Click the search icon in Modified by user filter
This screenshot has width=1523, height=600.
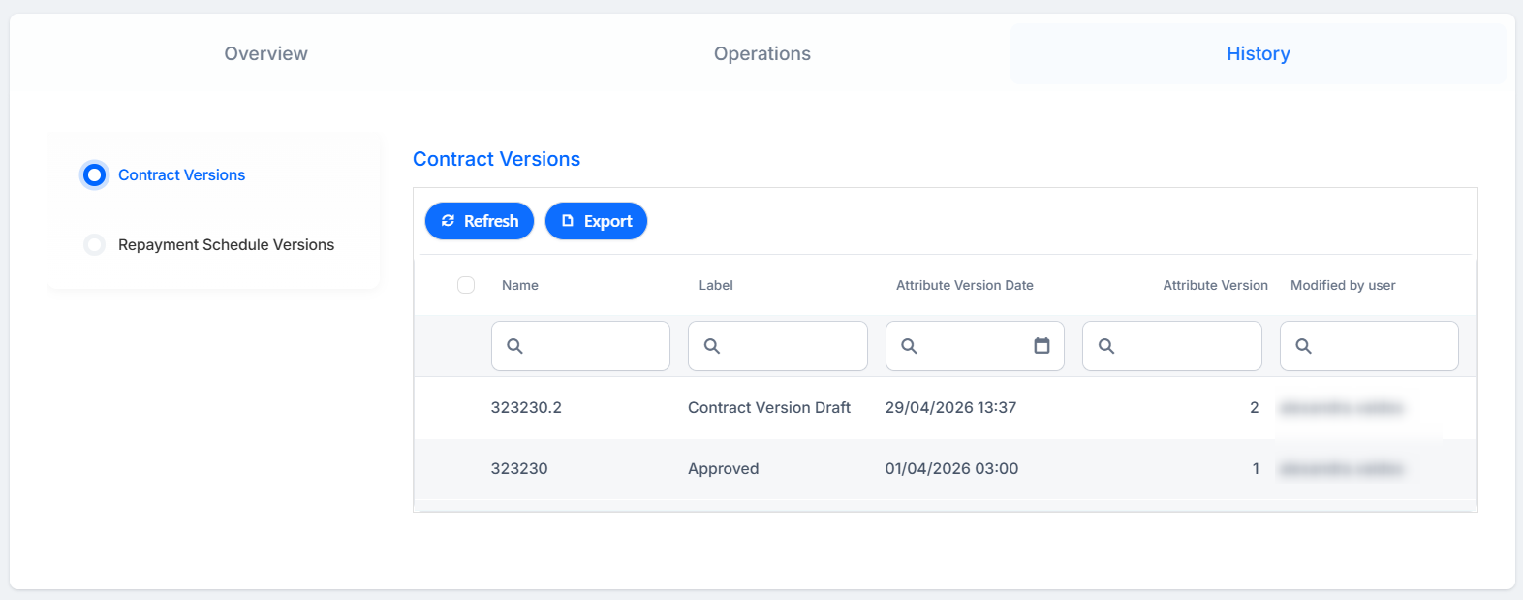(1303, 346)
